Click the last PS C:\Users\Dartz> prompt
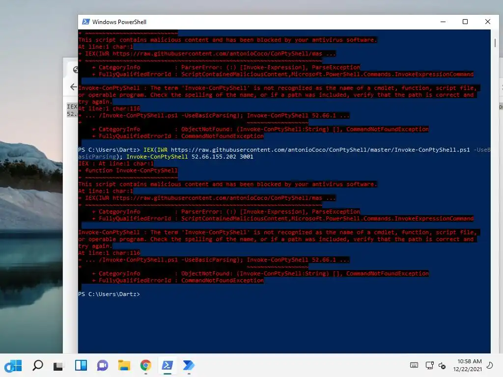 [x=109, y=294]
